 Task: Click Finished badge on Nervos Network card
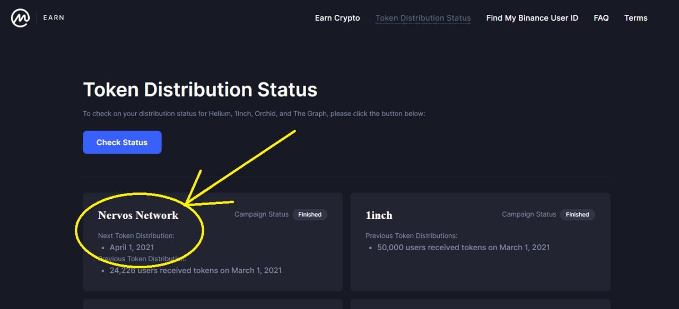(x=310, y=215)
